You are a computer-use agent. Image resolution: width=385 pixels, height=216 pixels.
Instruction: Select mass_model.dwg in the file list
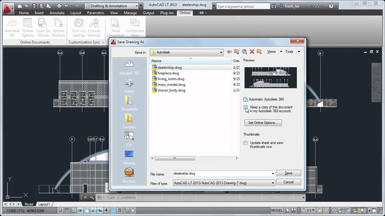point(171,85)
